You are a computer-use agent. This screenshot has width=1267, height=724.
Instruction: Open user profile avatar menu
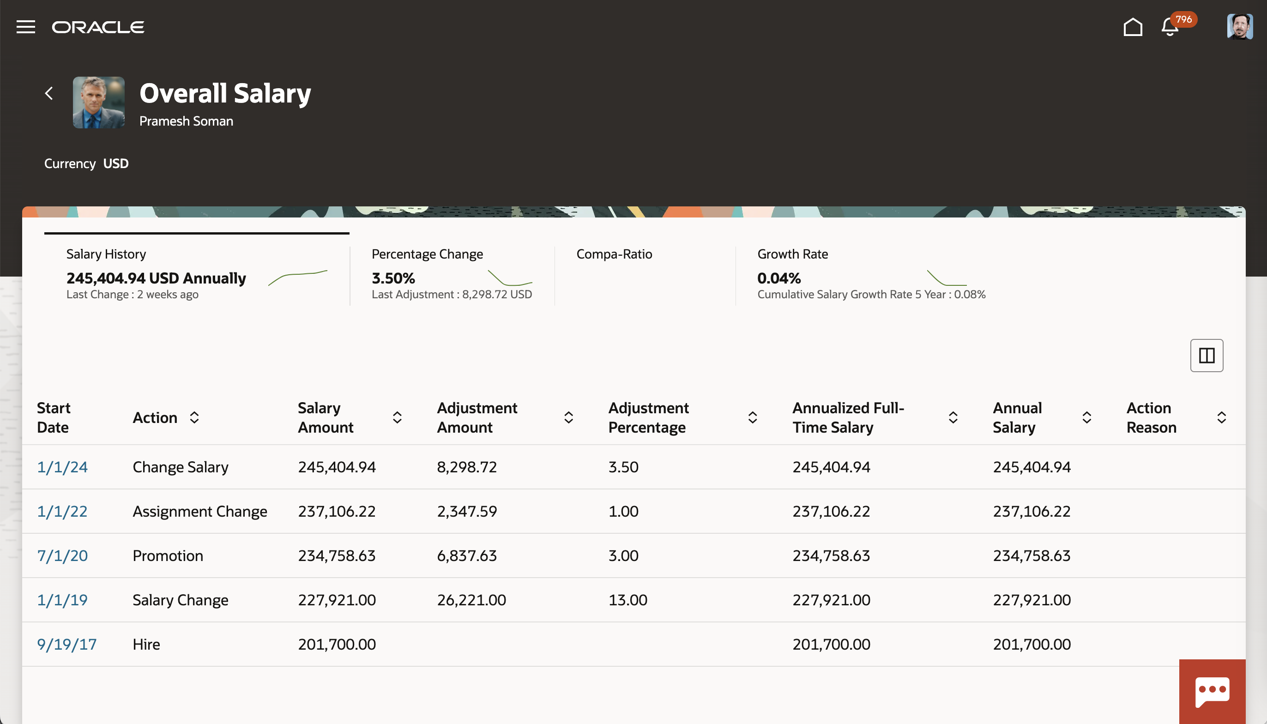pos(1239,27)
